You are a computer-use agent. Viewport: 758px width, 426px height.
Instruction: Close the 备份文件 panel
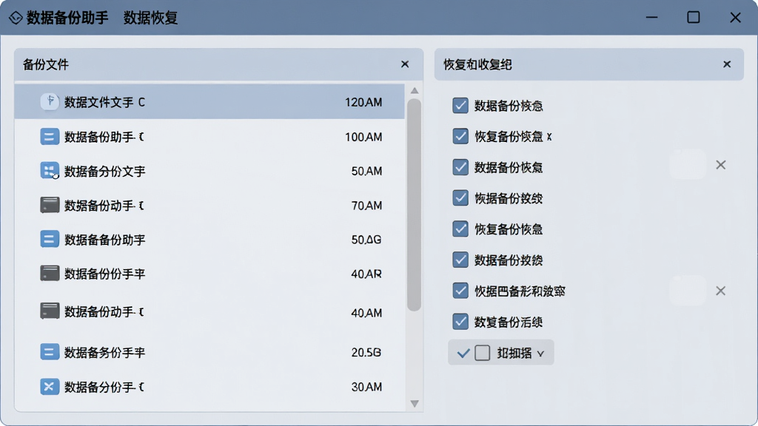(405, 64)
